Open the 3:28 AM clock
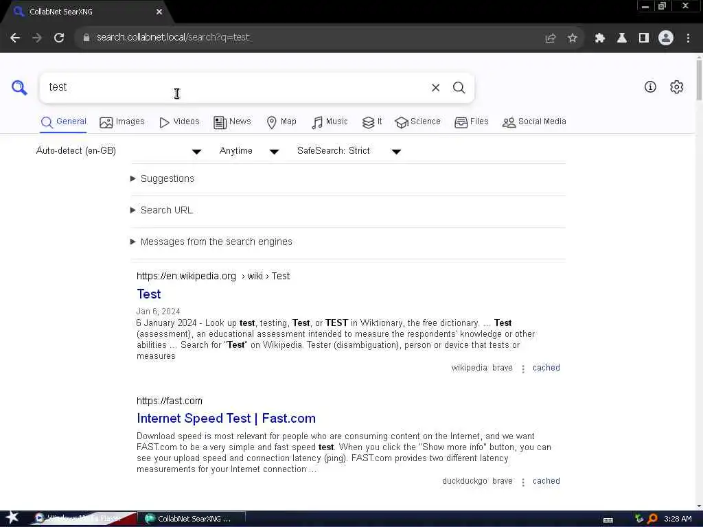This screenshot has height=527, width=703. coord(678,519)
